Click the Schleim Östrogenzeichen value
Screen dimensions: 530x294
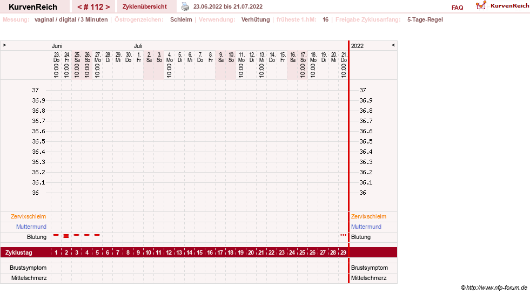click(x=181, y=19)
